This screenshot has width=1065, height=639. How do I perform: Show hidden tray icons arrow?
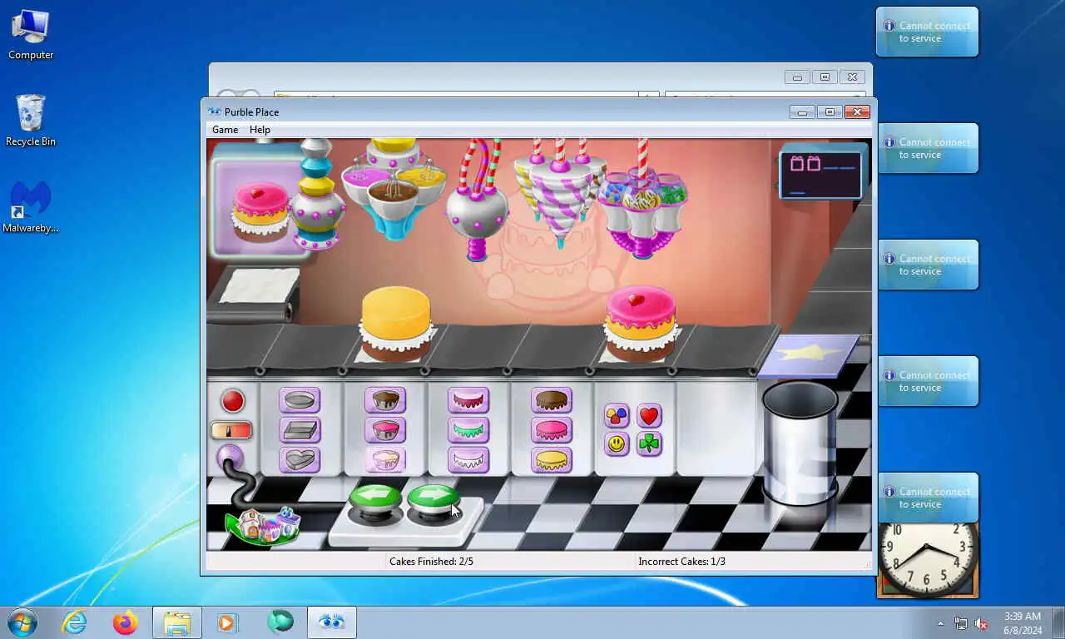pos(941,623)
